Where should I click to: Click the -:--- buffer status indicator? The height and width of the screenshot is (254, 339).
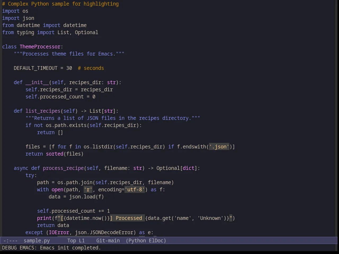(x=11, y=241)
